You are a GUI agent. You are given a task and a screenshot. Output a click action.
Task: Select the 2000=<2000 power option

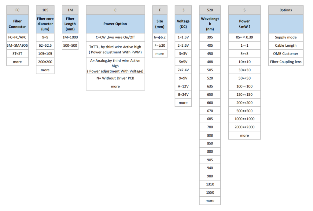click(244, 127)
